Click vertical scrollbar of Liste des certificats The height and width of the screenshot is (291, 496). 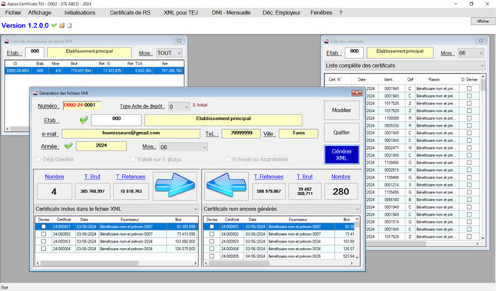pos(483,157)
